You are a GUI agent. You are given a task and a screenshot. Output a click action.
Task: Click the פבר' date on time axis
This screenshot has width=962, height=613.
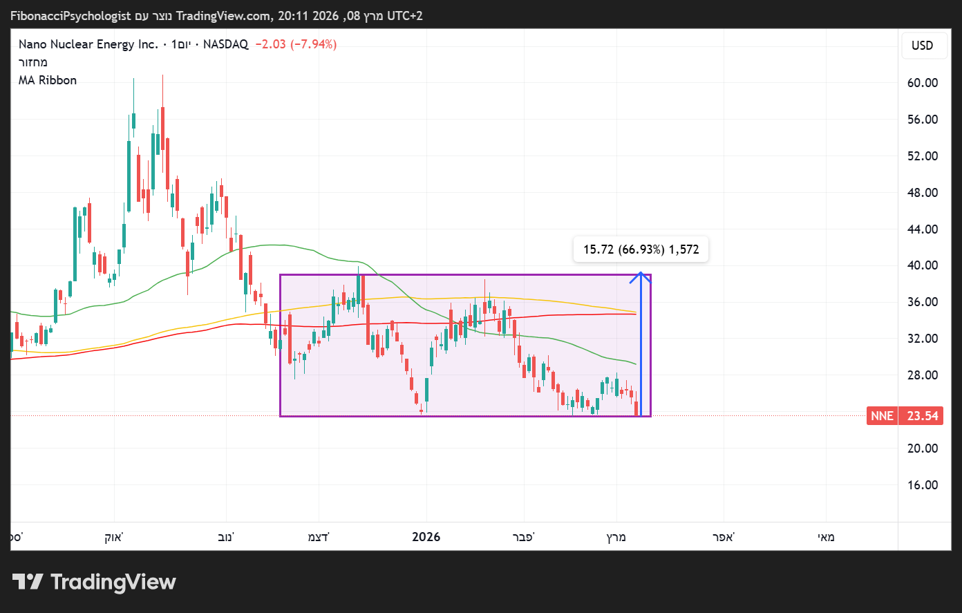click(523, 537)
